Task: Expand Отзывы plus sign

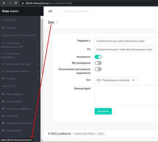Action: [38, 78]
